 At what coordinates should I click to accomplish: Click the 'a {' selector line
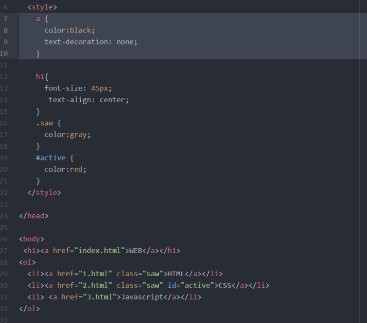pos(42,19)
